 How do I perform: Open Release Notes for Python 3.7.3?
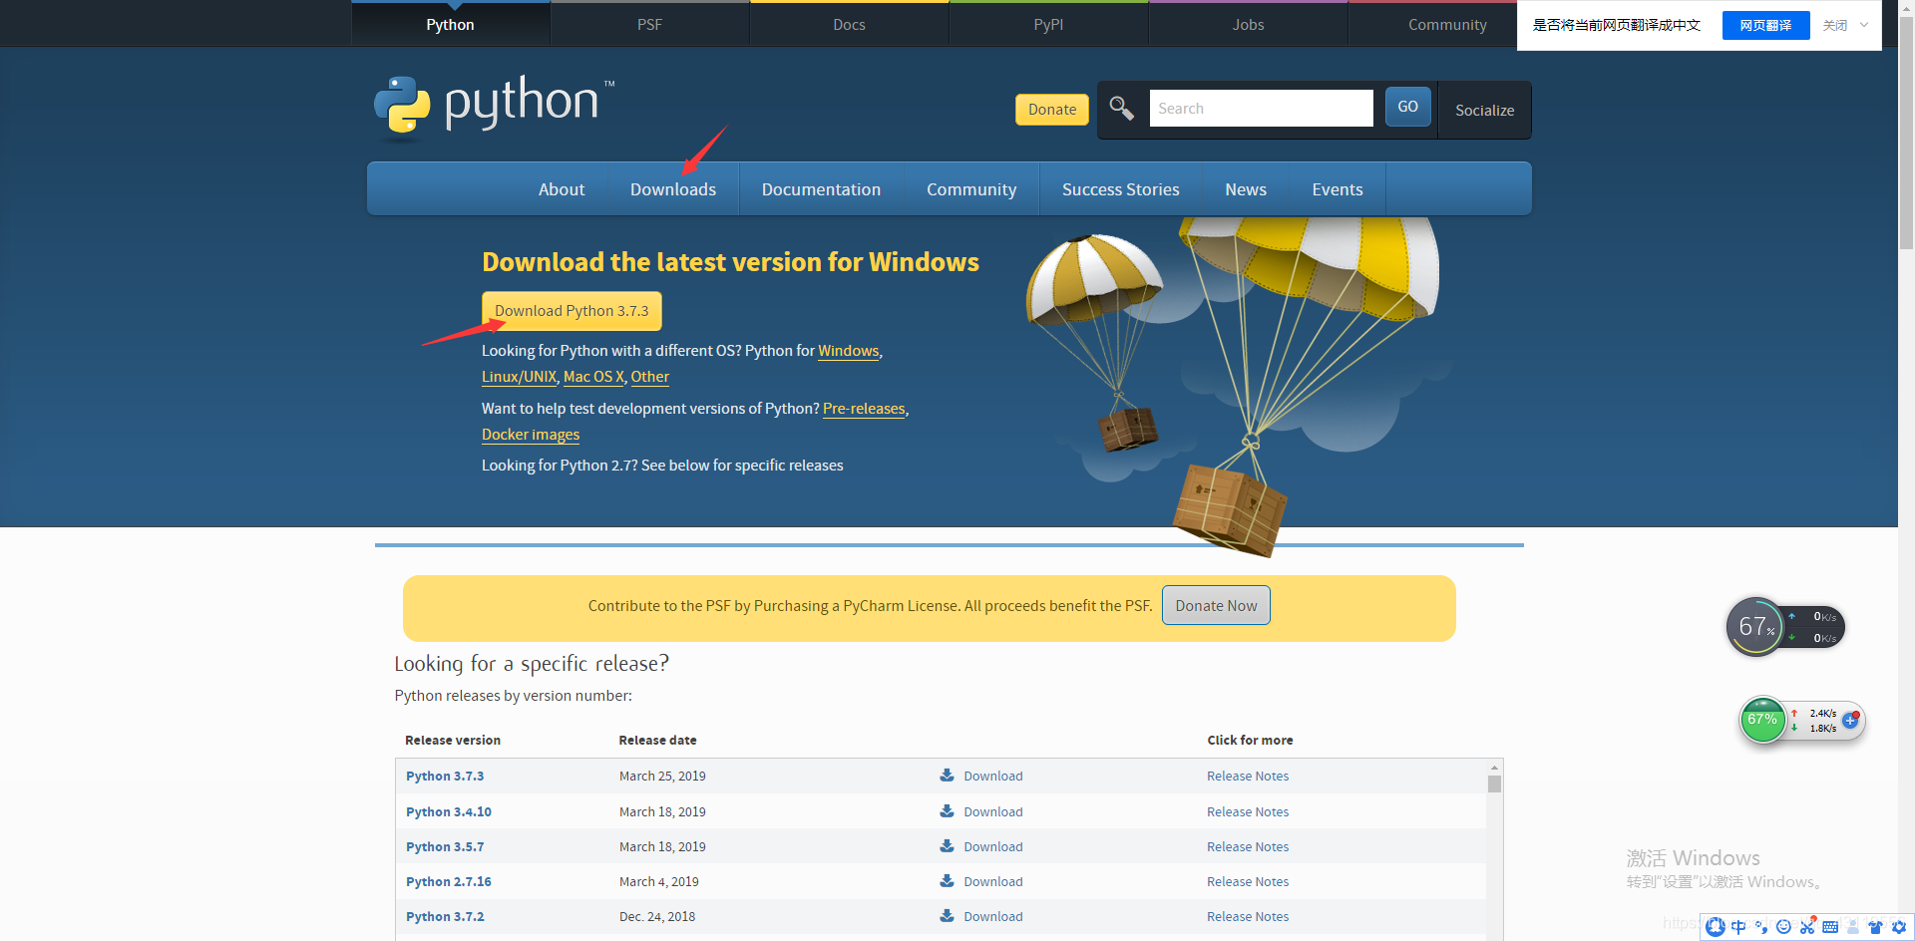pyautogui.click(x=1248, y=776)
